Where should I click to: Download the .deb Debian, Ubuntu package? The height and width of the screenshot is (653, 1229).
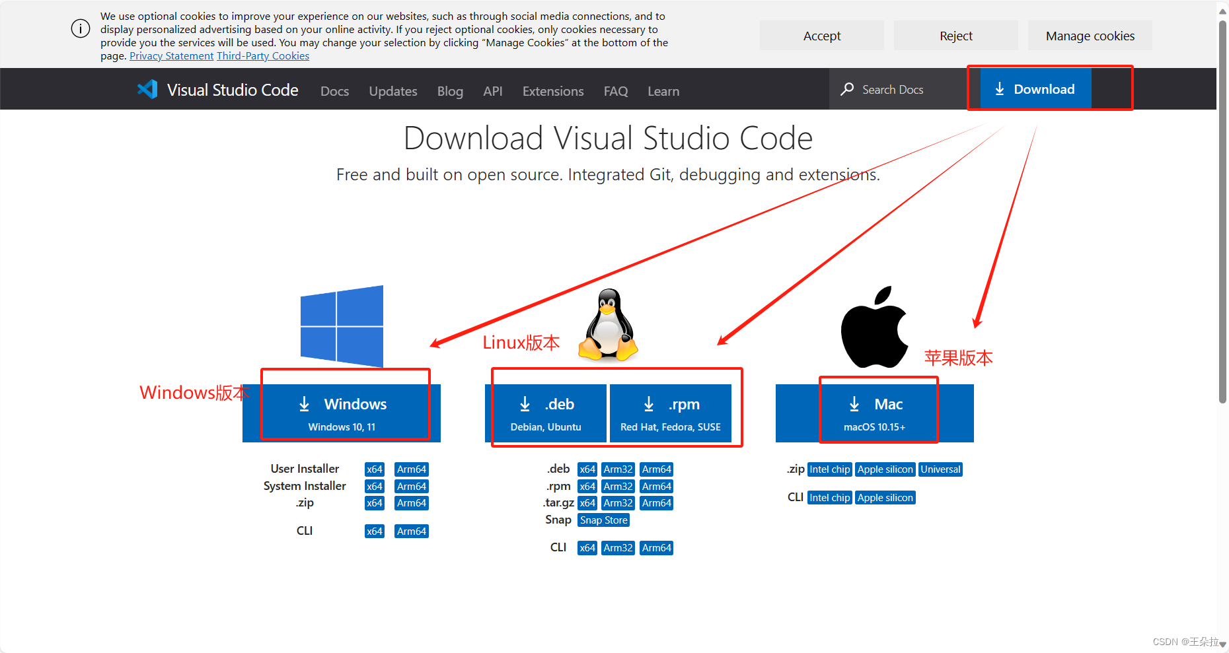(546, 413)
